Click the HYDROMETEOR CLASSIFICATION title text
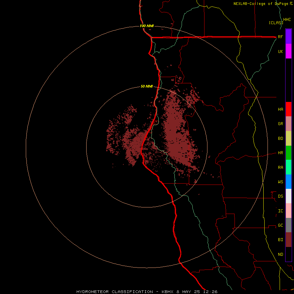Viewport: 294px width, 294px height. coord(115,292)
